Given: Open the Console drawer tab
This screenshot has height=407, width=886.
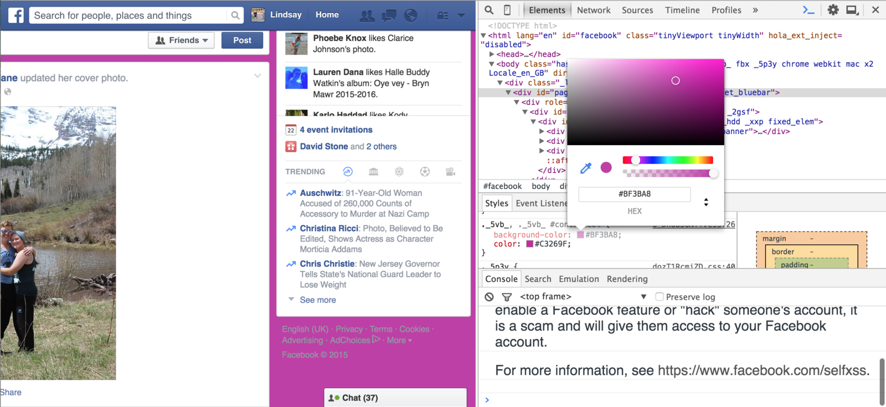Looking at the screenshot, I should [x=502, y=279].
